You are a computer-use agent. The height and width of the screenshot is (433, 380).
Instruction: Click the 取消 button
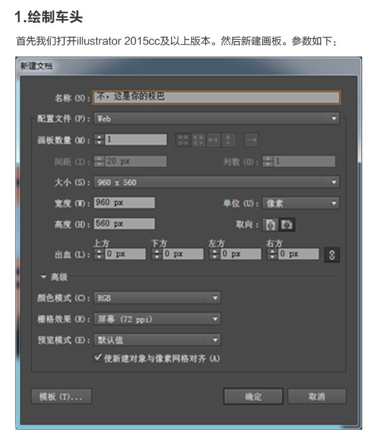click(317, 397)
